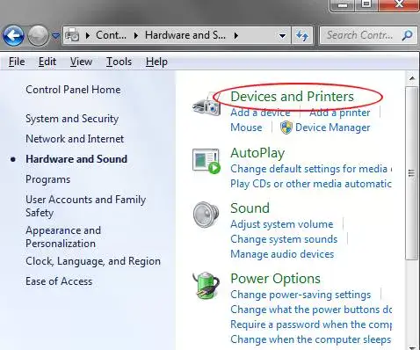Click the Sound speaker icon
The image size is (420, 350).
(x=206, y=215)
